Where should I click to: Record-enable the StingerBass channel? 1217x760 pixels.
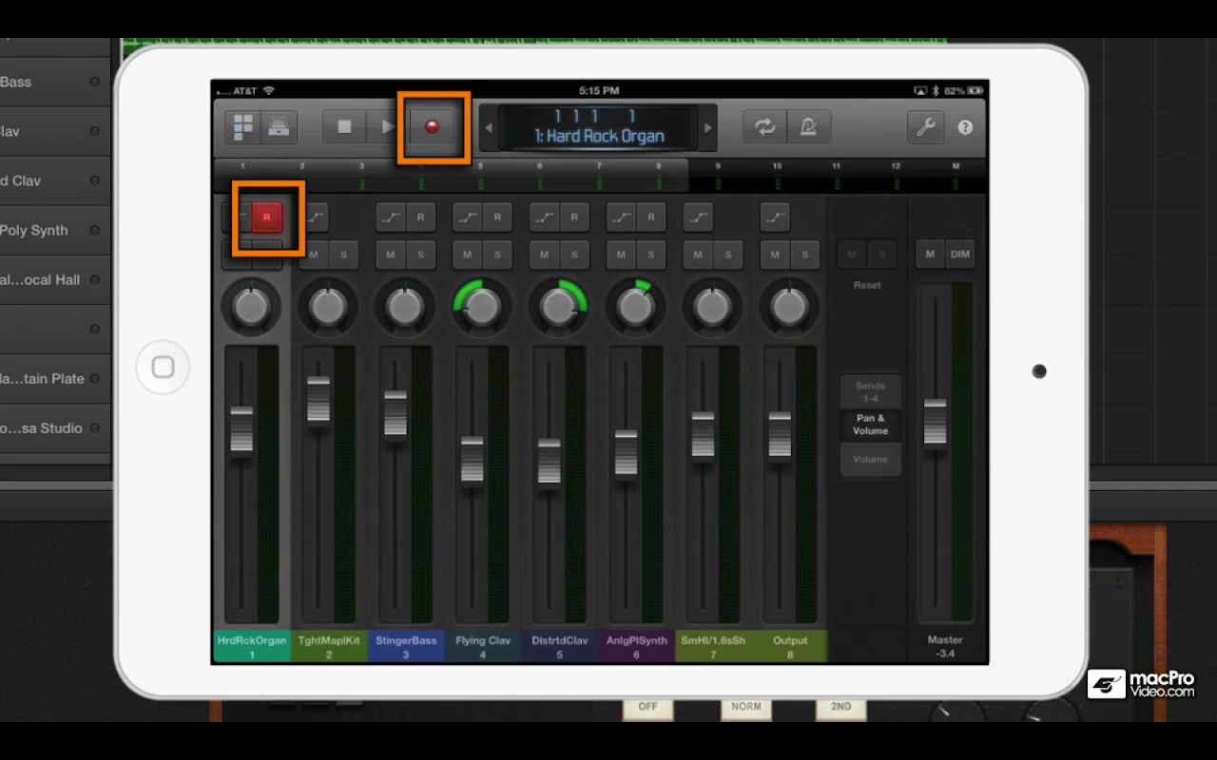coord(421,218)
